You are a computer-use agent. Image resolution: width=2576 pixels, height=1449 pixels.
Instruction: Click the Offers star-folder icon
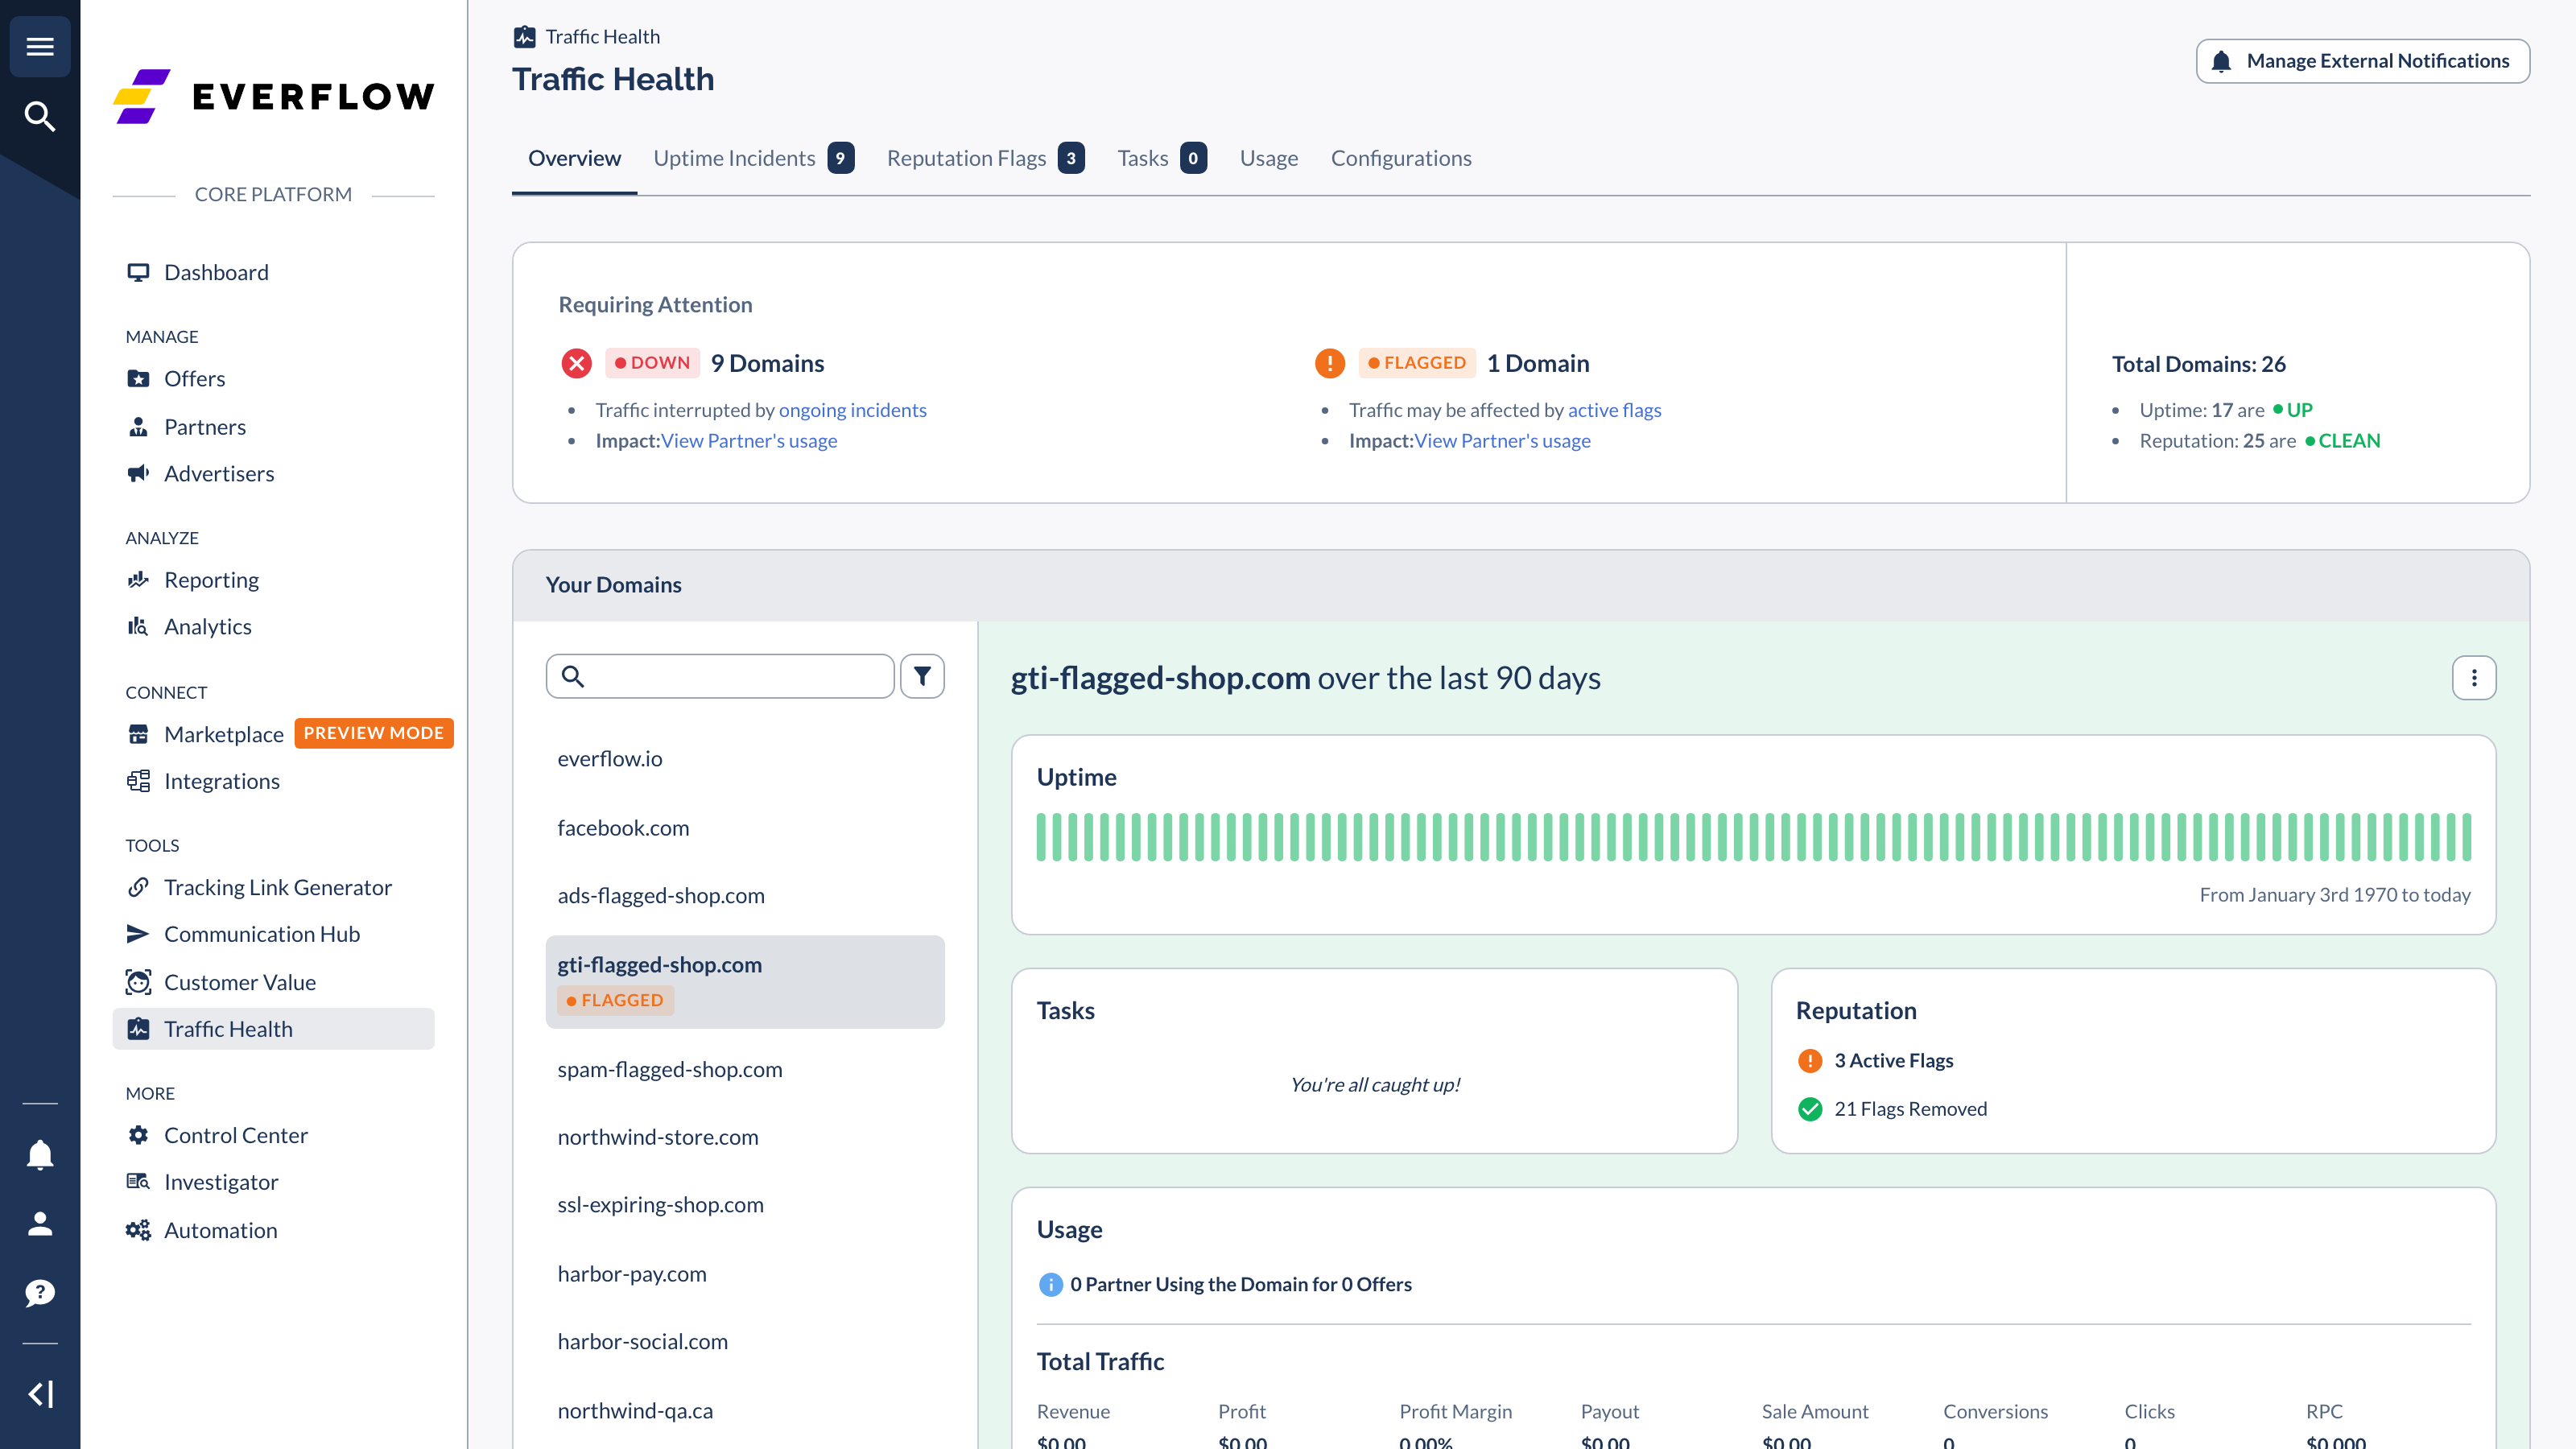coord(138,378)
